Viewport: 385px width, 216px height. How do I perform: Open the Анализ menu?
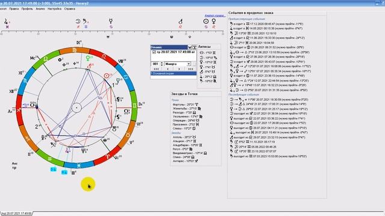[40, 8]
